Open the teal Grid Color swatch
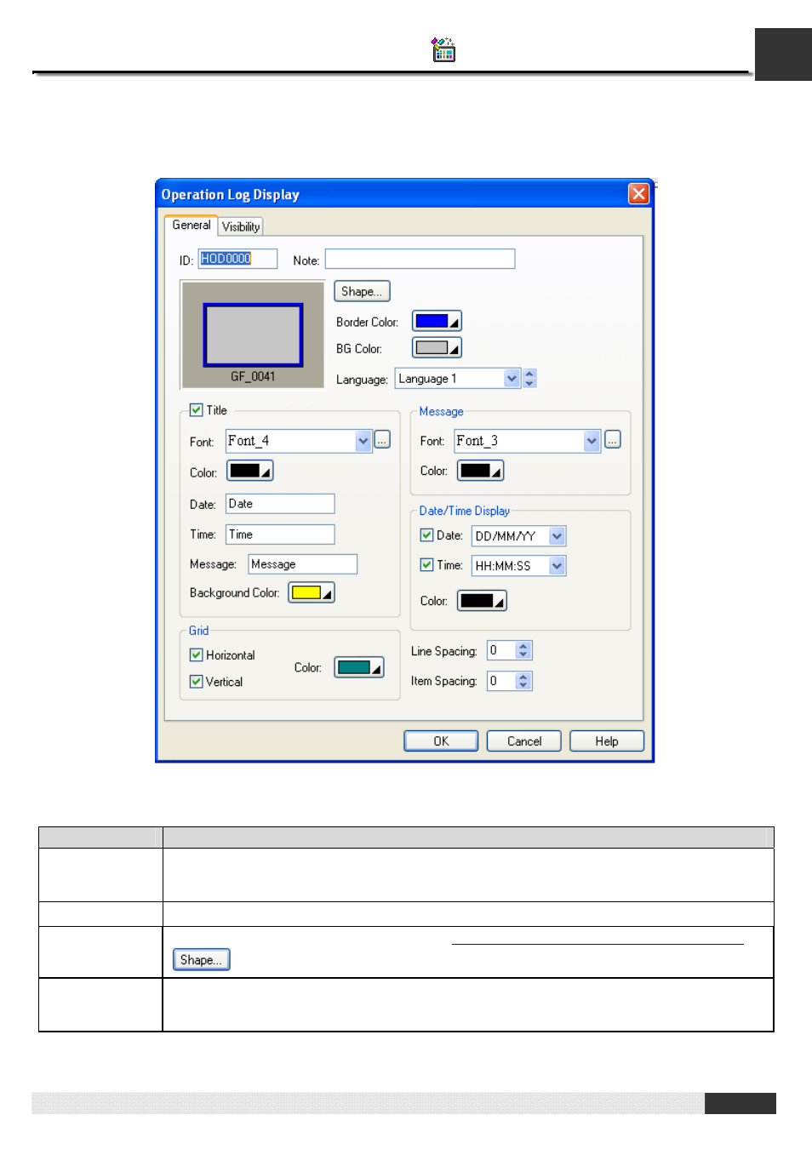This screenshot has width=812, height=1149. 359,667
